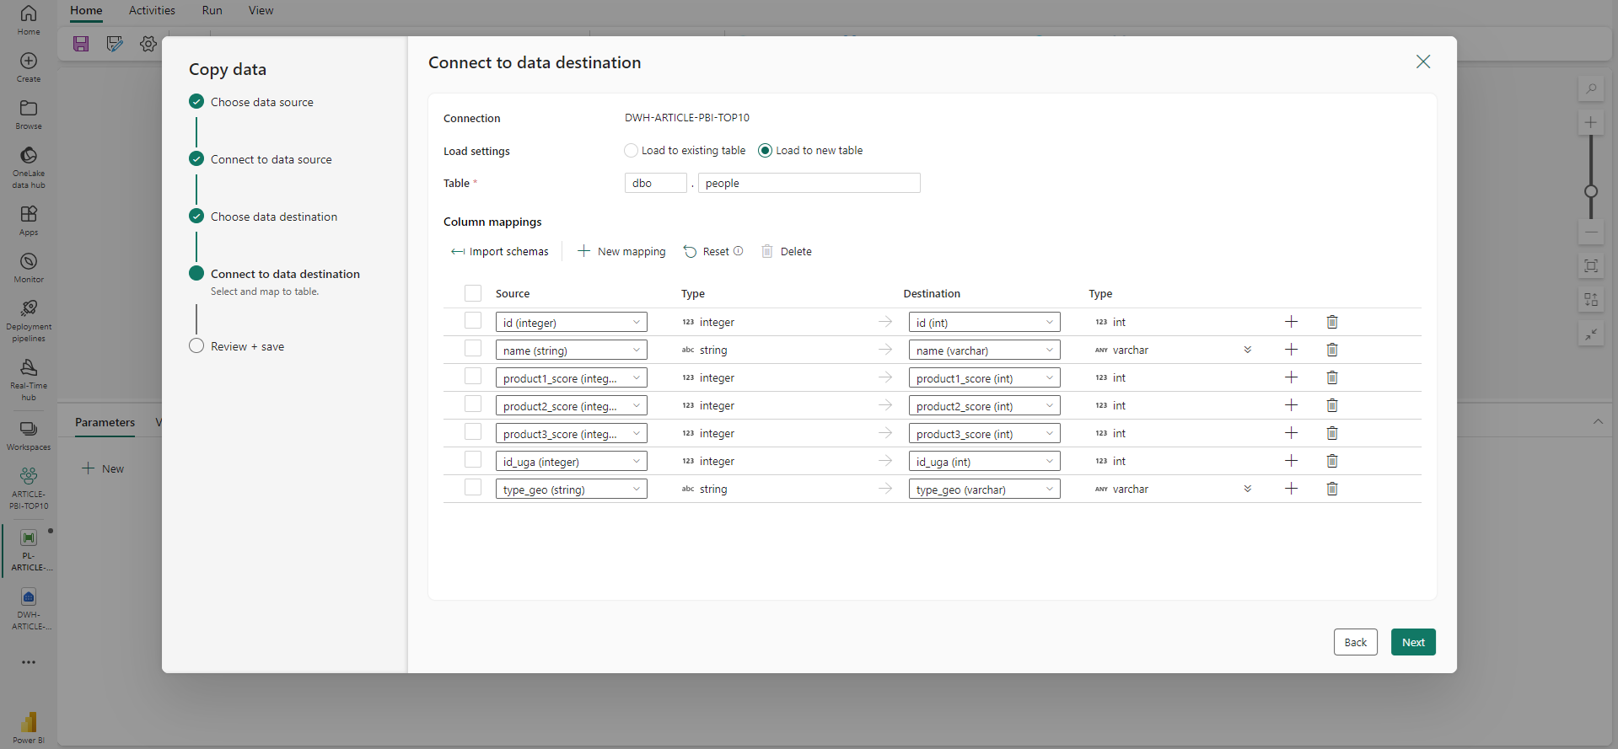Open Home in the left sidebar
The width and height of the screenshot is (1618, 749).
[29, 20]
